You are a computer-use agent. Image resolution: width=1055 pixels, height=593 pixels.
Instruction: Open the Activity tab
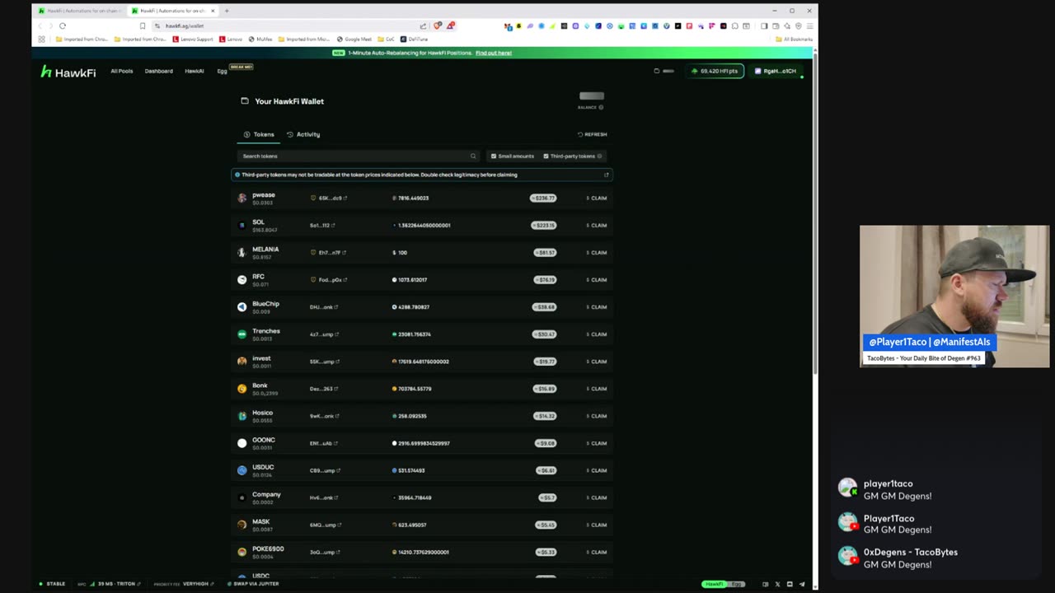click(303, 134)
